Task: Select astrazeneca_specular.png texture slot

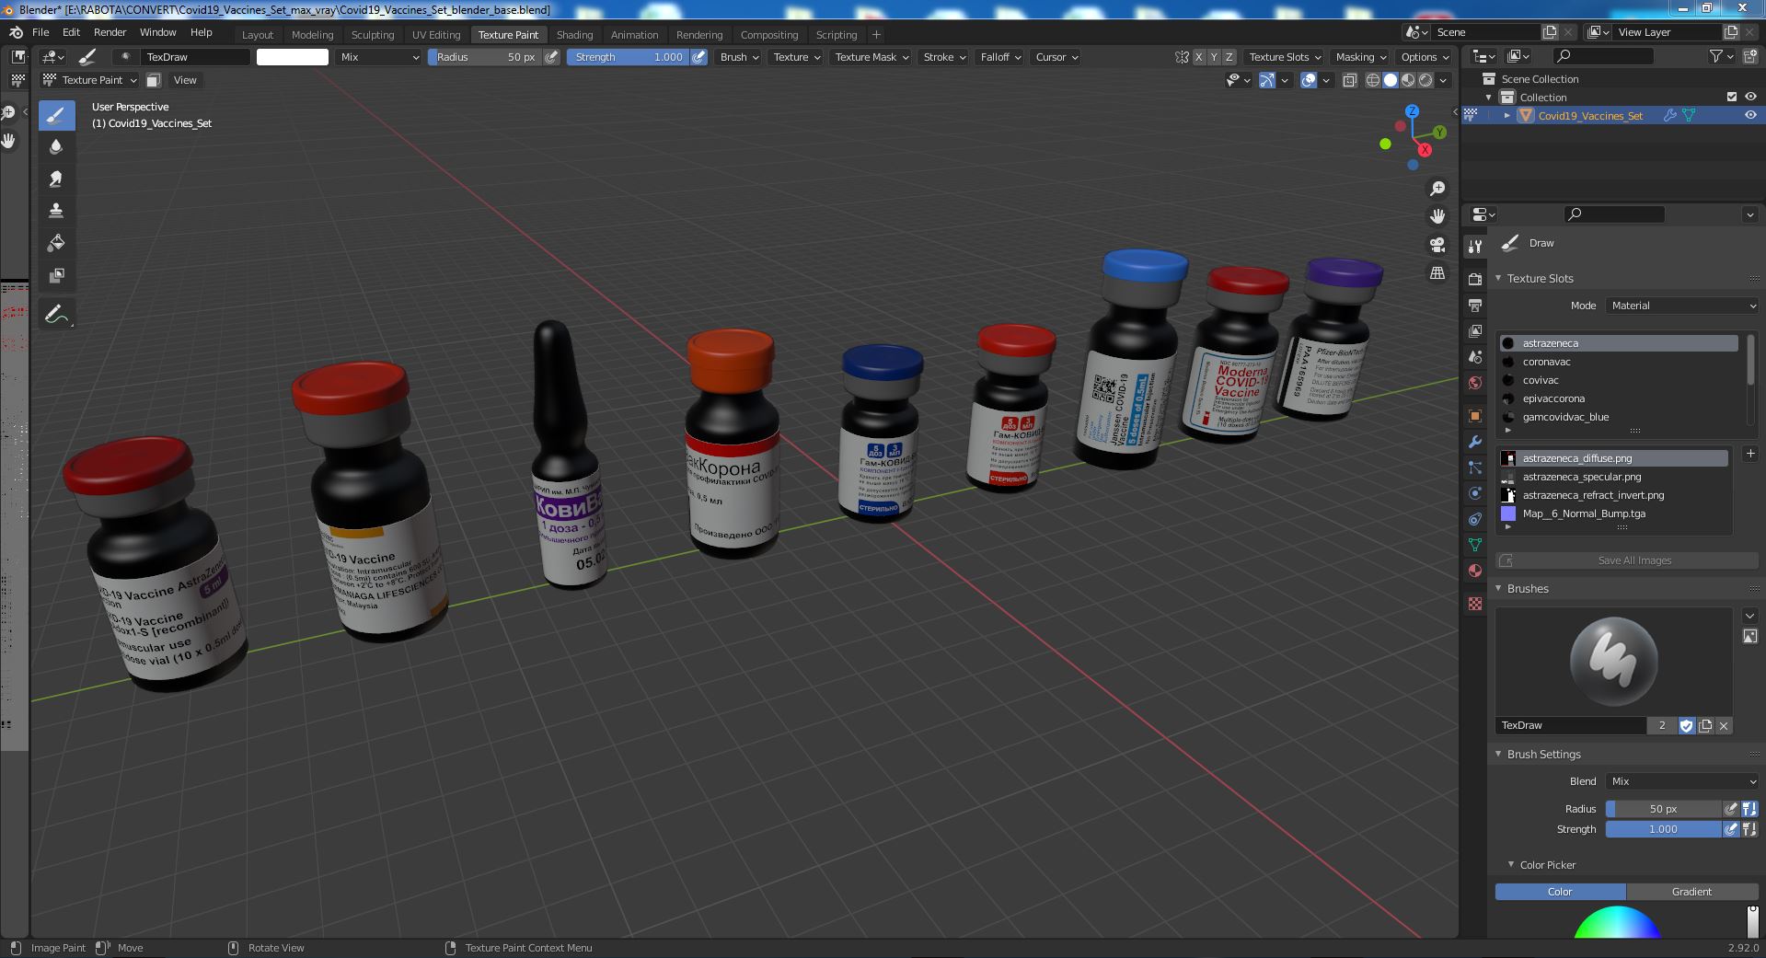Action: click(1615, 477)
